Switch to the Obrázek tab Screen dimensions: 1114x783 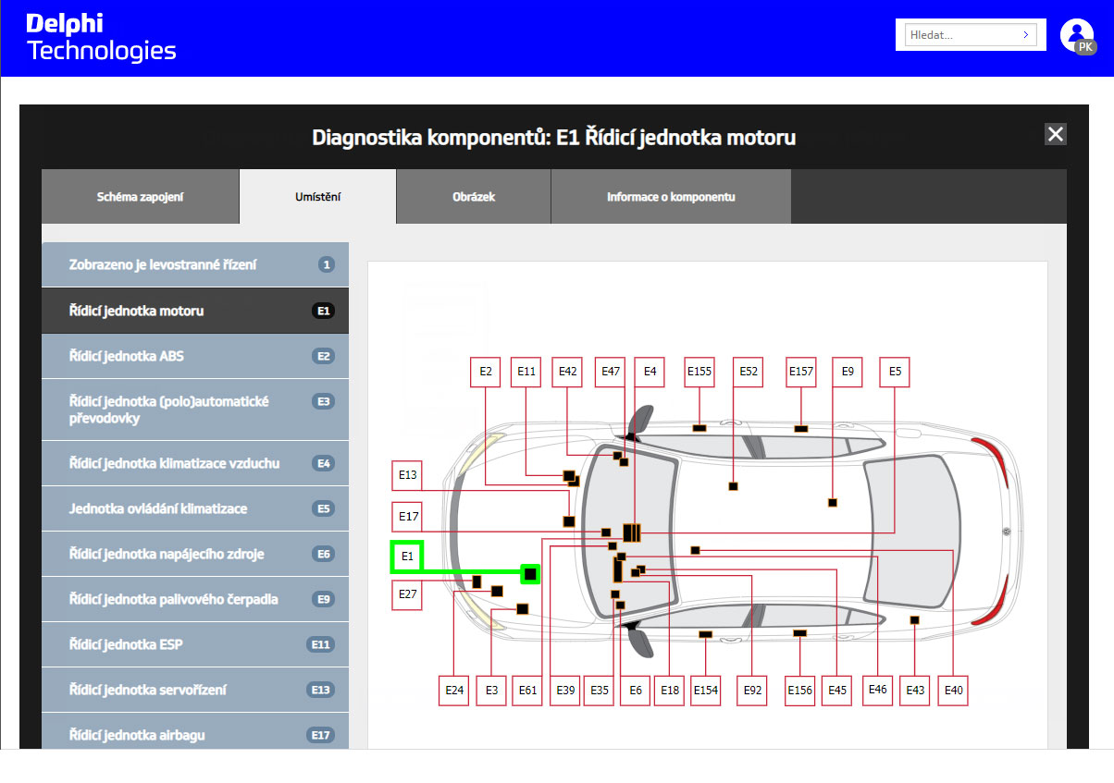(x=474, y=196)
